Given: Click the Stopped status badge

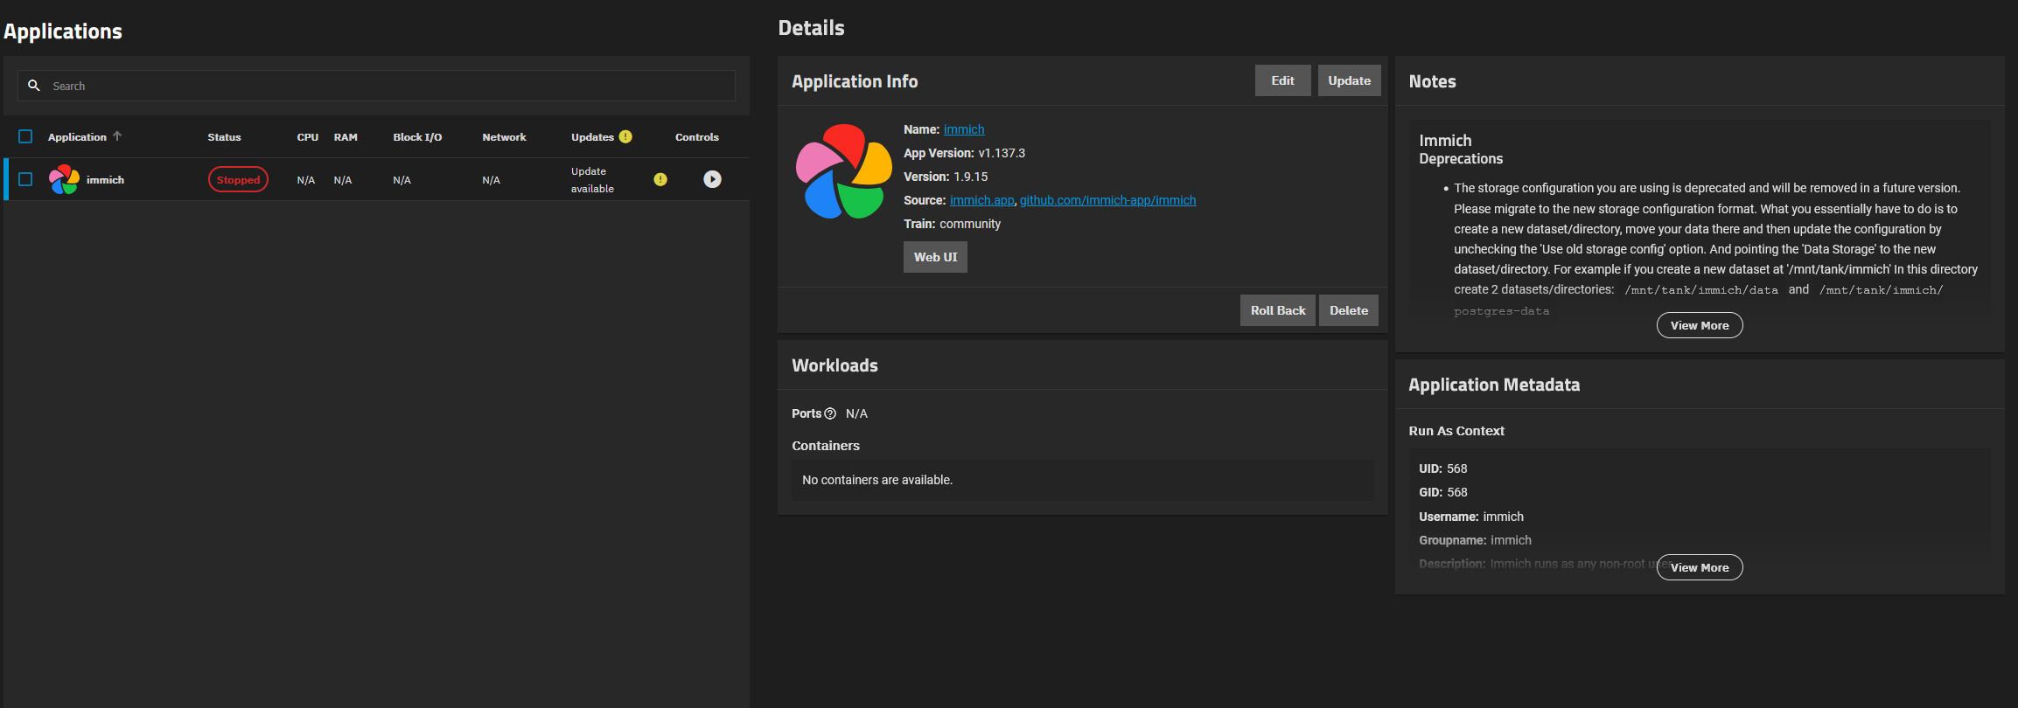Looking at the screenshot, I should [x=238, y=179].
